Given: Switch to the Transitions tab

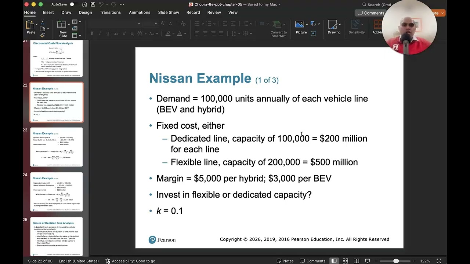Looking at the screenshot, I should point(110,12).
